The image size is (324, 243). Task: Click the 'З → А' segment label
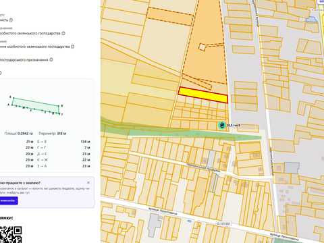(42, 166)
